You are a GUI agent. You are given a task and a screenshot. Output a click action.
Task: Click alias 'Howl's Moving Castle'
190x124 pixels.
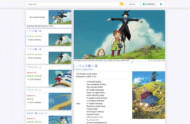[x=95, y=95]
